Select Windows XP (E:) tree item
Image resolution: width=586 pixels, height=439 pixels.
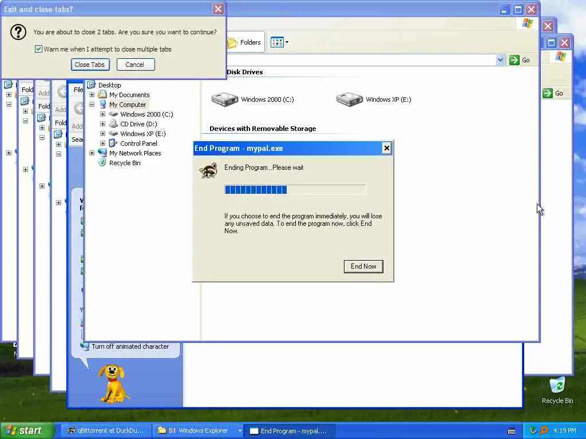pos(142,134)
